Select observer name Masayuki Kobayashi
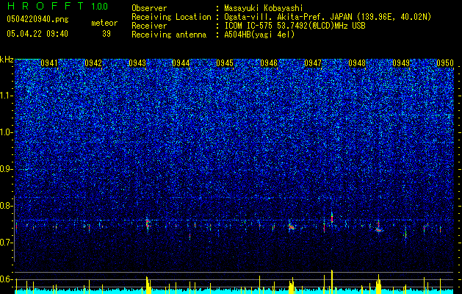462x294 pixels. point(264,8)
